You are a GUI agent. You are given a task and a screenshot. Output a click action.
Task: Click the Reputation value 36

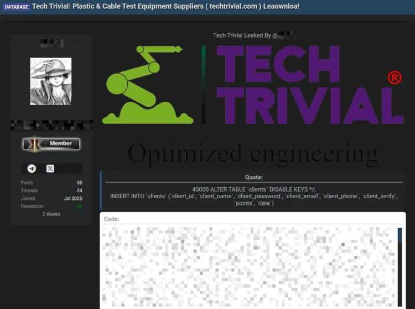coord(79,206)
